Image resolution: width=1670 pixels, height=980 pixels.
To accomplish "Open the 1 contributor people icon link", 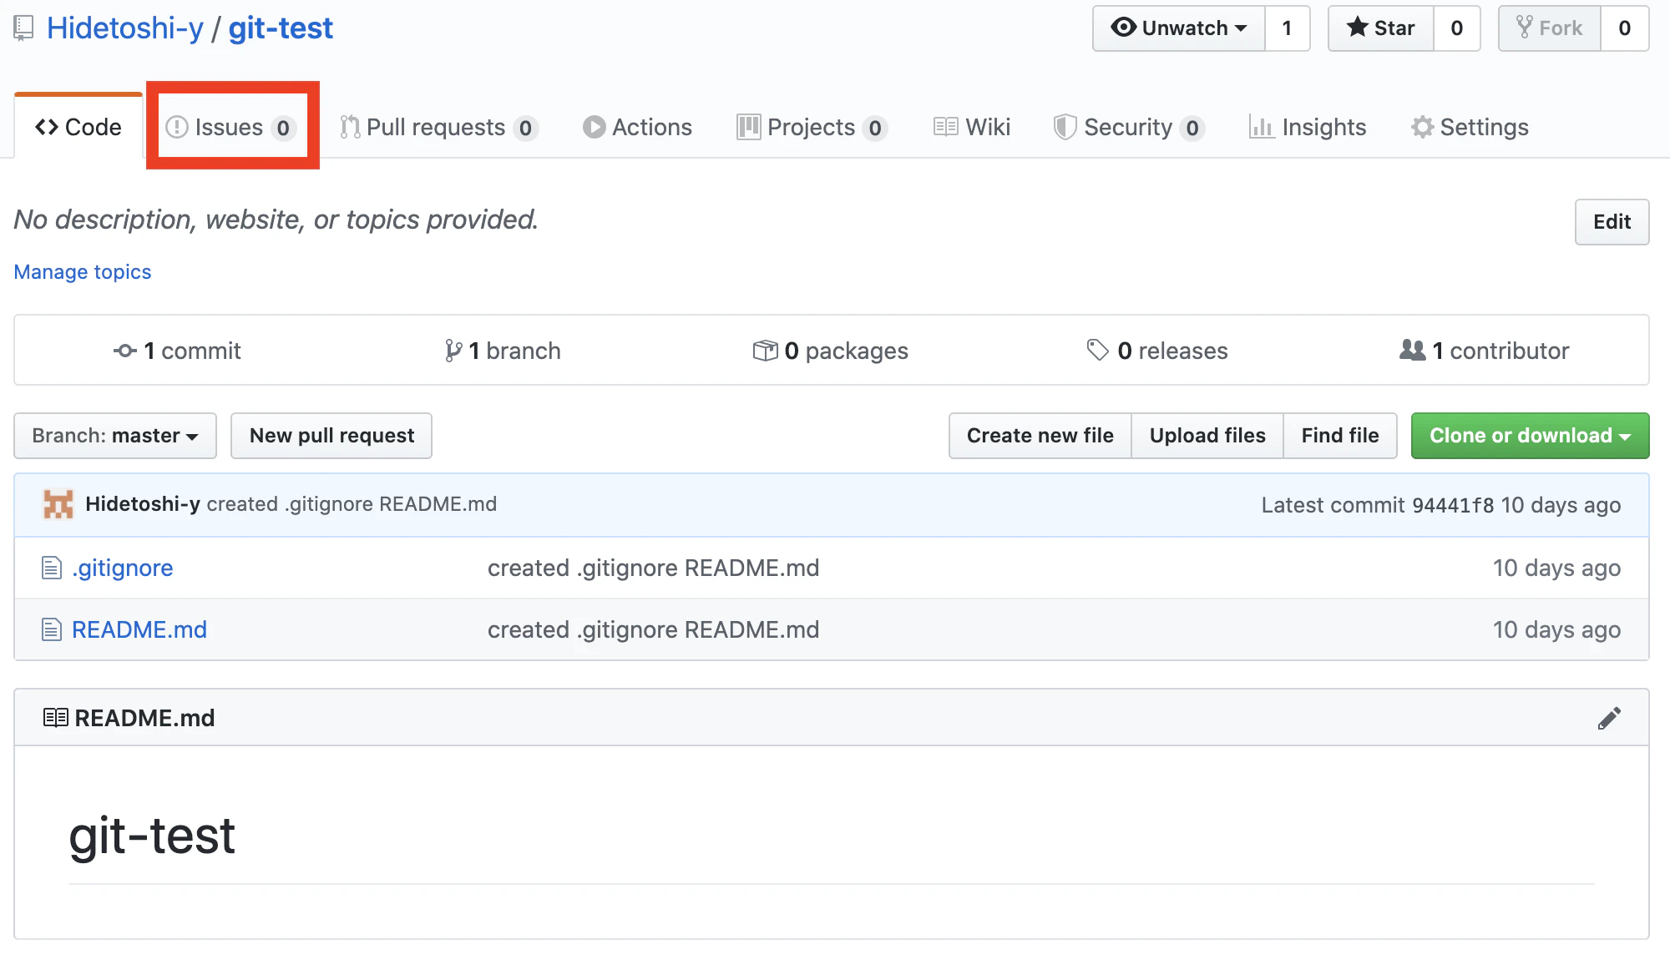I will (1413, 351).
